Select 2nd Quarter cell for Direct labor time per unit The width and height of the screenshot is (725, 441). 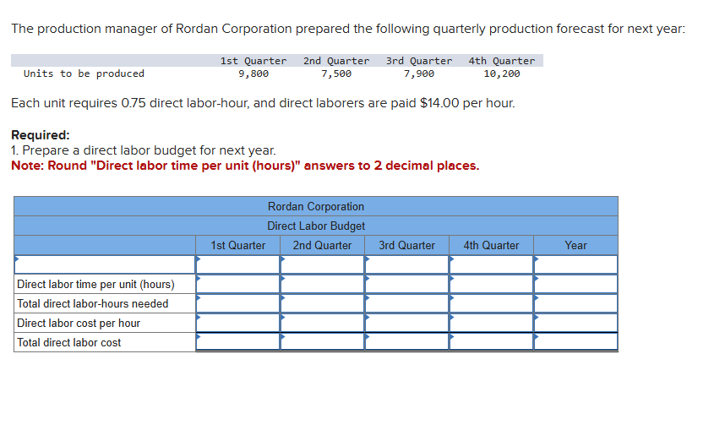[x=322, y=284]
